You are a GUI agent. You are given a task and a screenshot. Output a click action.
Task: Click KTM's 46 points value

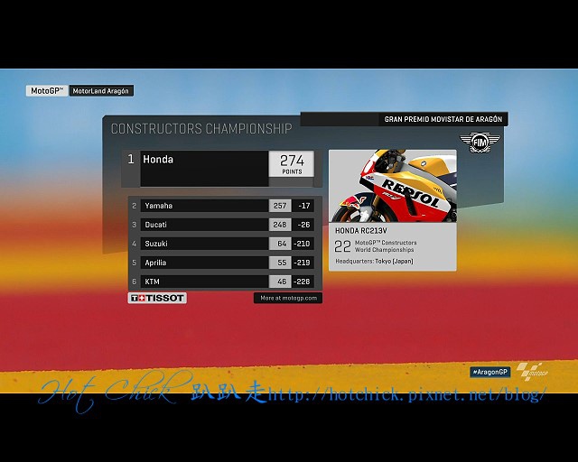coord(280,282)
